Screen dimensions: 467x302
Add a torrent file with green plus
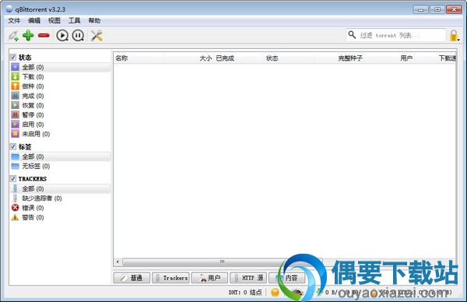click(x=28, y=36)
